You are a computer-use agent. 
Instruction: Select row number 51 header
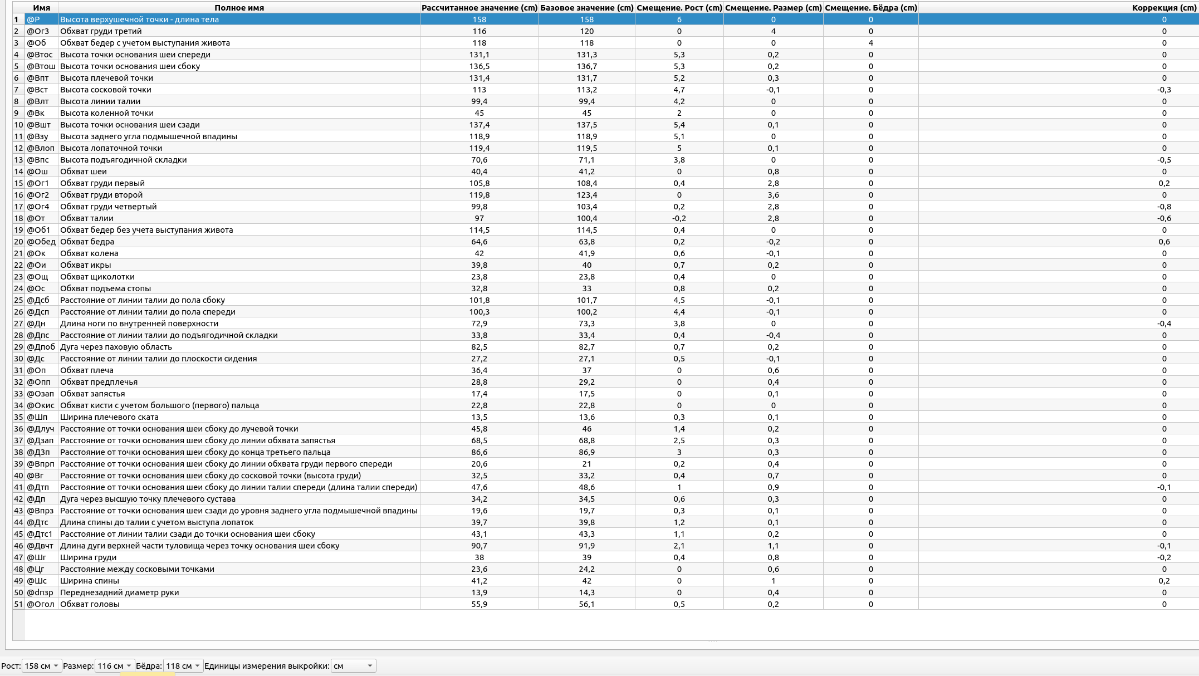click(18, 604)
